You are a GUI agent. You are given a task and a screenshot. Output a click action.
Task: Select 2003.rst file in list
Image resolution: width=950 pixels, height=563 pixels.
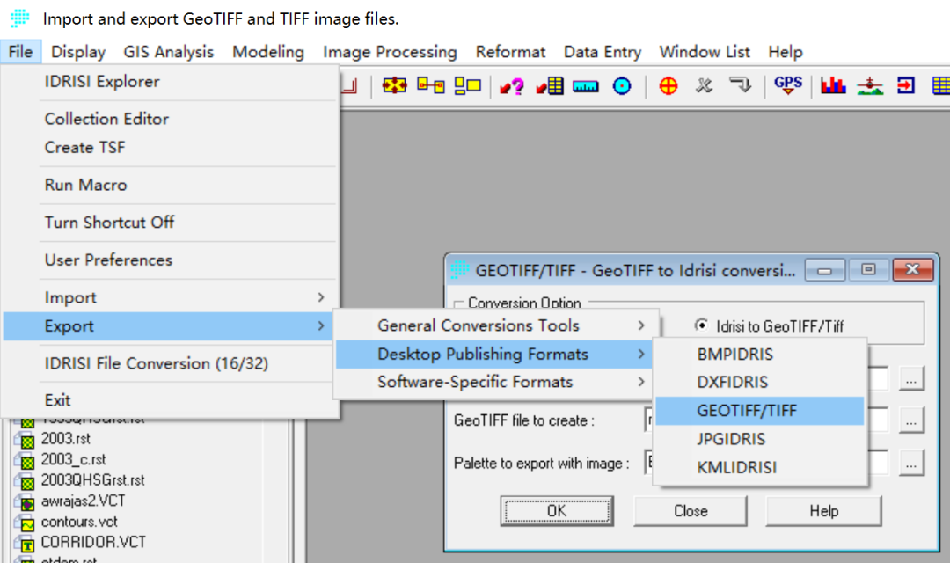coord(65,439)
